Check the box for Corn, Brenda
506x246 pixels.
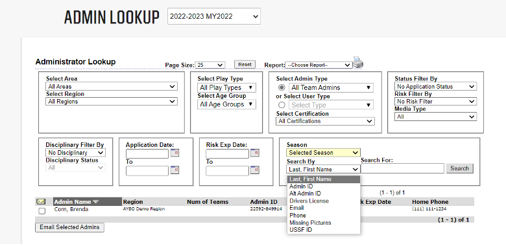[42, 211]
